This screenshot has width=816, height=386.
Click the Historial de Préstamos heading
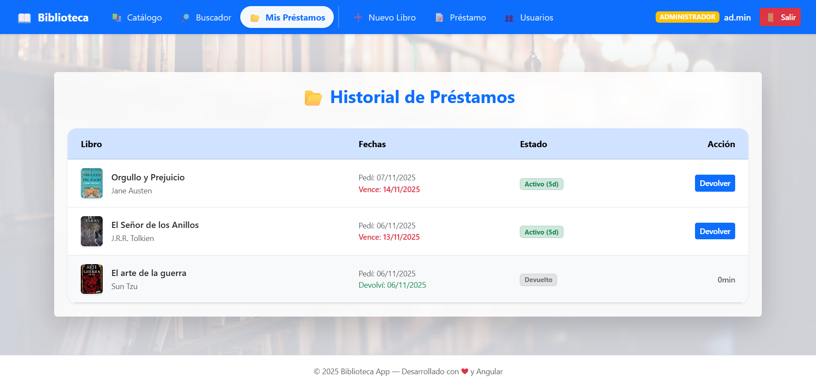[x=422, y=97]
